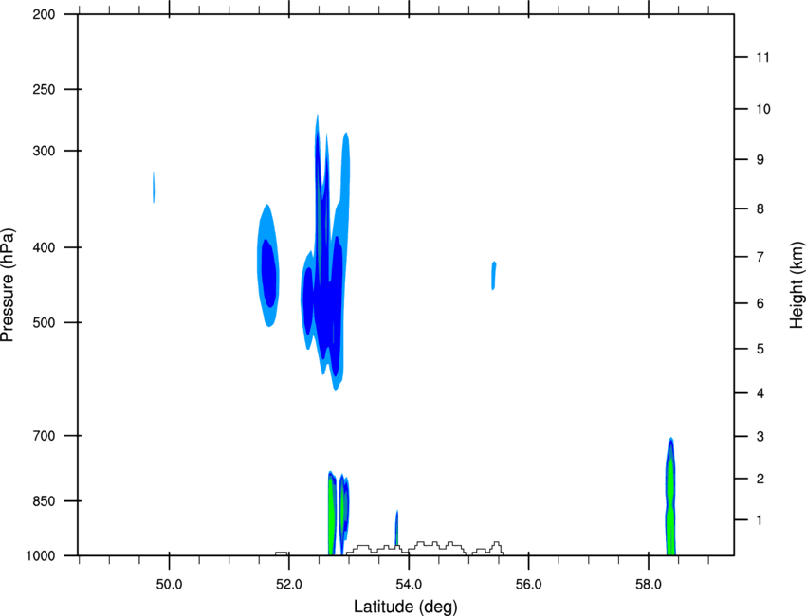Click the green column near latitude 58.4
This screenshot has height=616, width=806.
[670, 498]
